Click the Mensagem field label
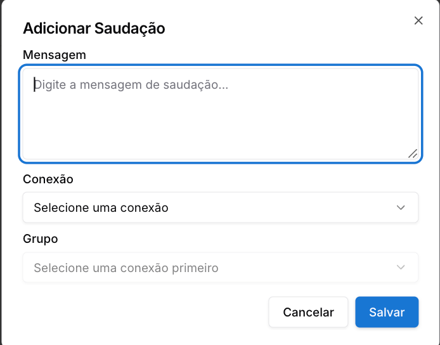The width and height of the screenshot is (440, 345). click(x=55, y=55)
